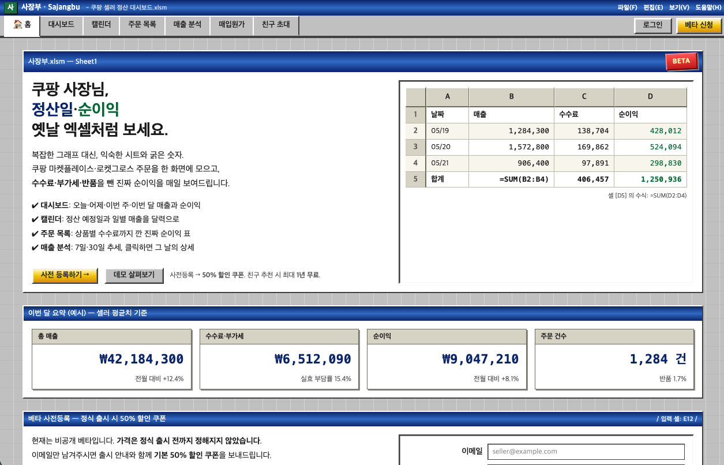The height and width of the screenshot is (465, 724).
Task: Click the 날짜 header cell
Action: click(448, 115)
